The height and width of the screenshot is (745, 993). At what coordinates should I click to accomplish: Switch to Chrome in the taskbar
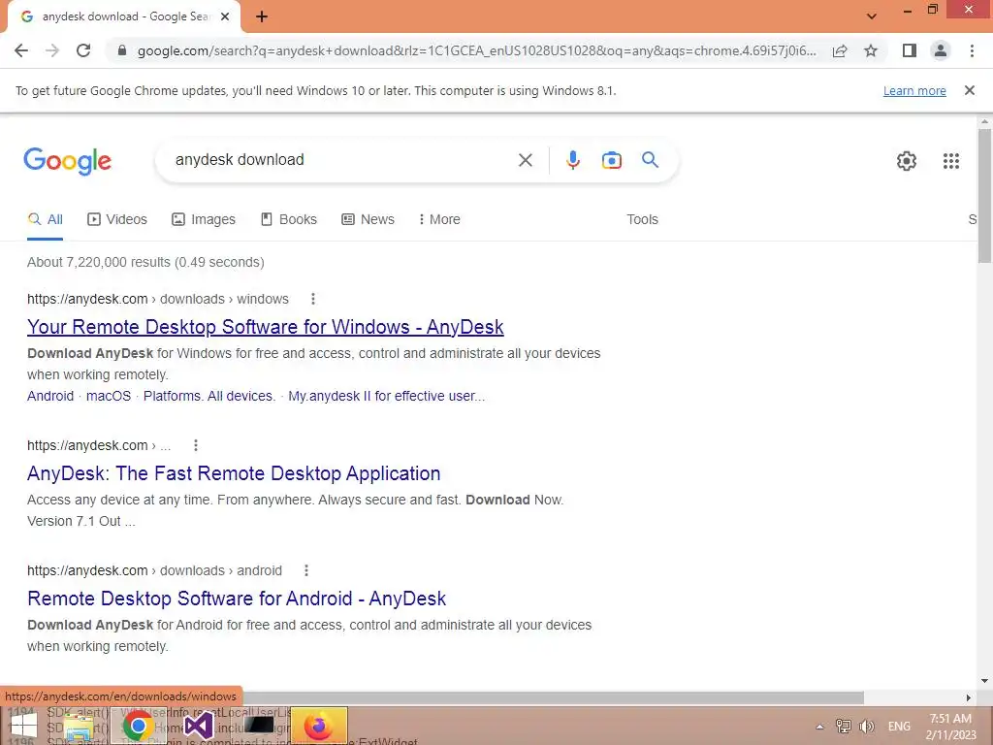[138, 726]
